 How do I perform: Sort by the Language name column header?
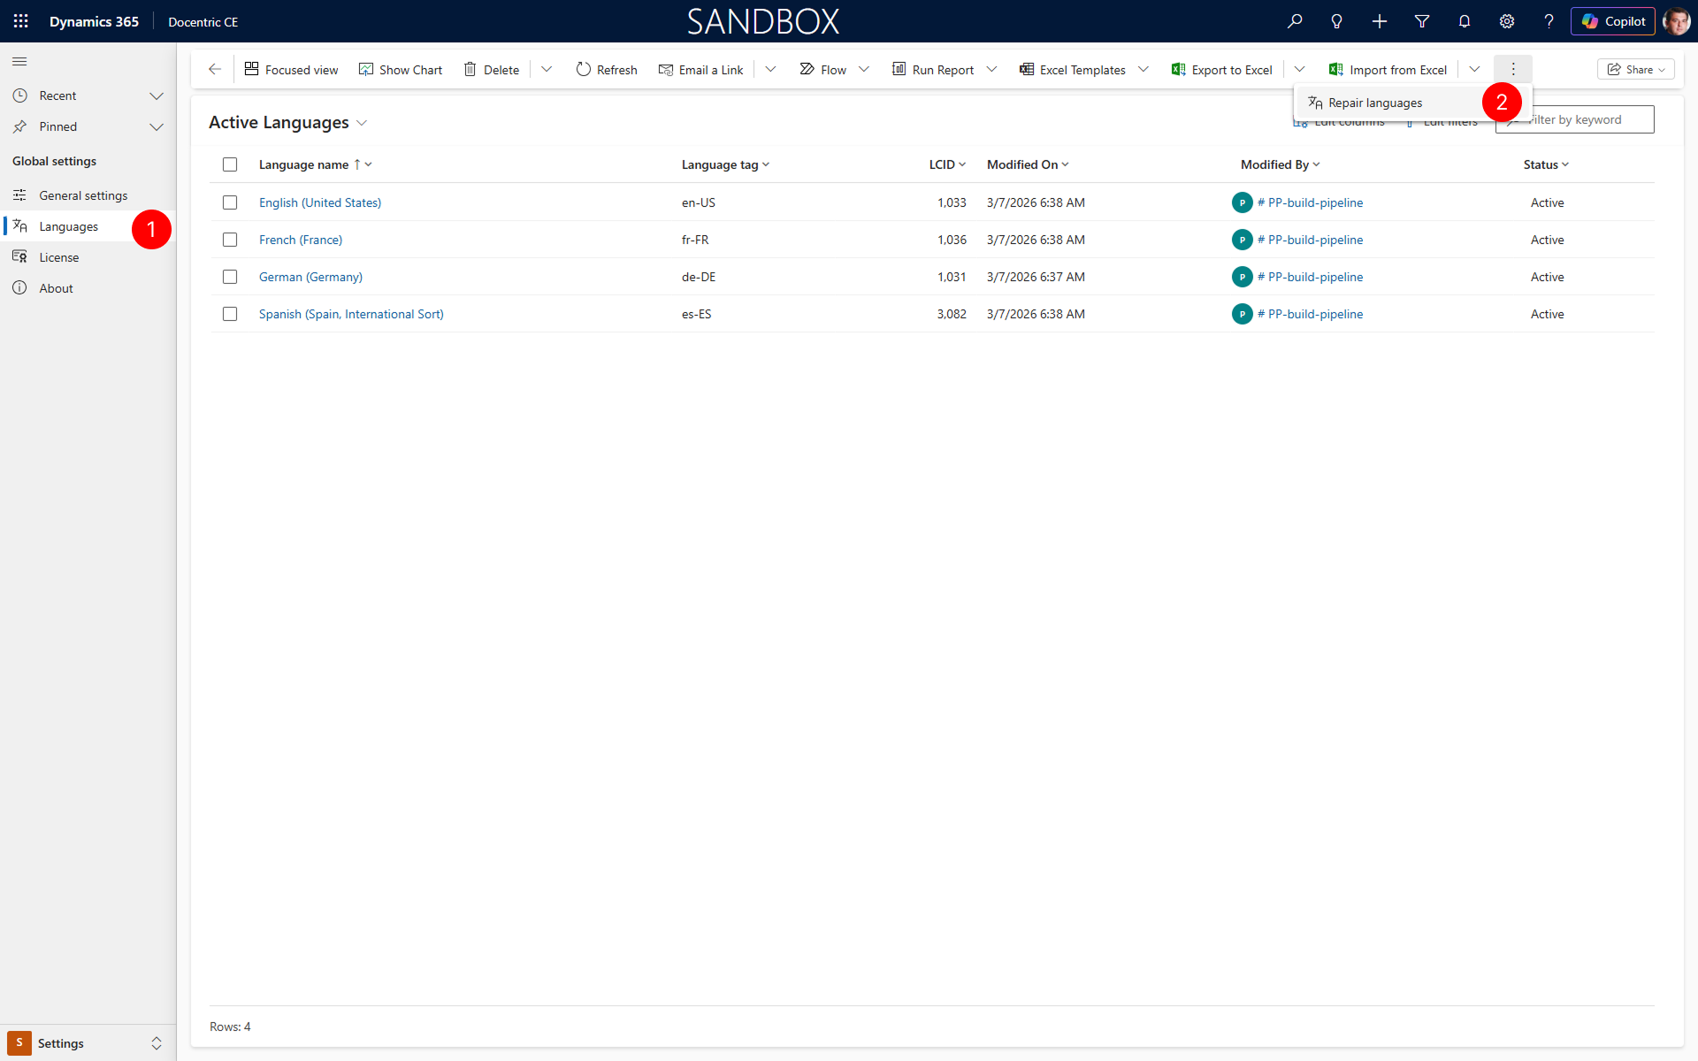315,164
